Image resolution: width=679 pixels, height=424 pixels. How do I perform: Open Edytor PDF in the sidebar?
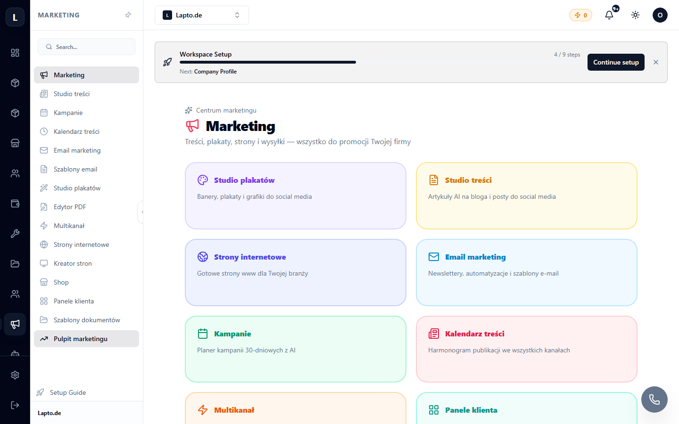[x=87, y=207]
